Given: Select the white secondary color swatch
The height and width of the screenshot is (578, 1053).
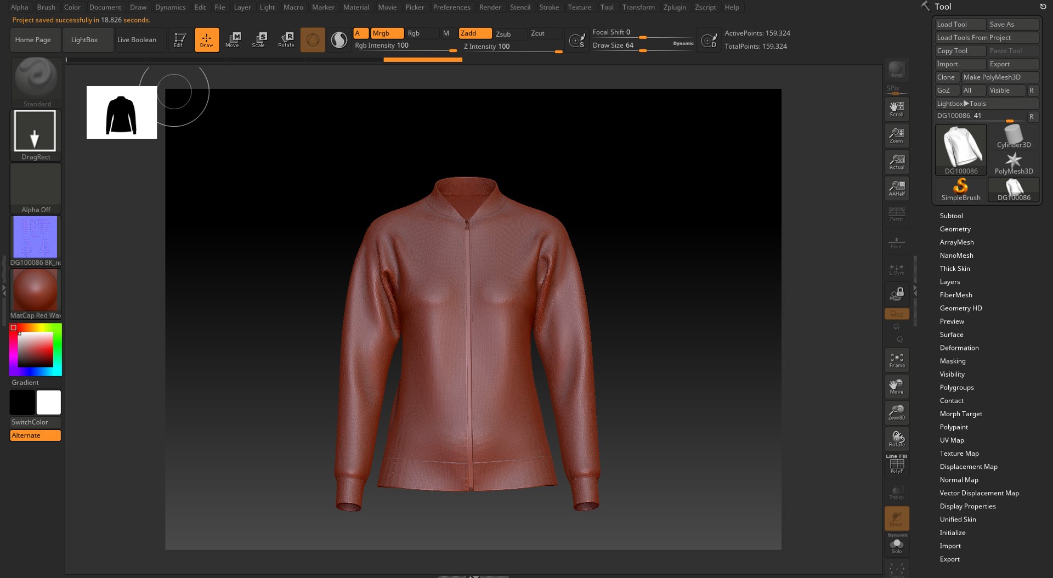Looking at the screenshot, I should (49, 403).
